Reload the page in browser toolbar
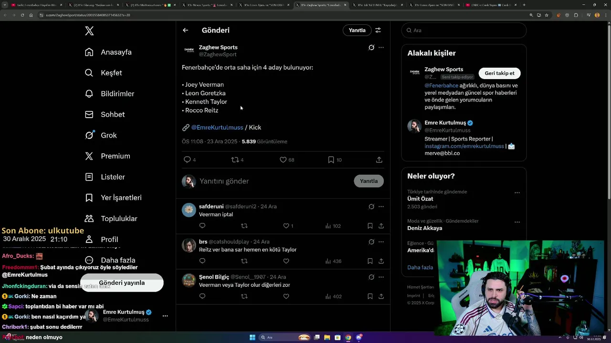The height and width of the screenshot is (343, 611). pos(22,15)
